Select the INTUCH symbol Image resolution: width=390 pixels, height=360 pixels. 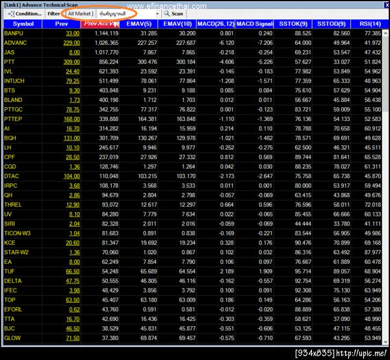click(x=14, y=81)
